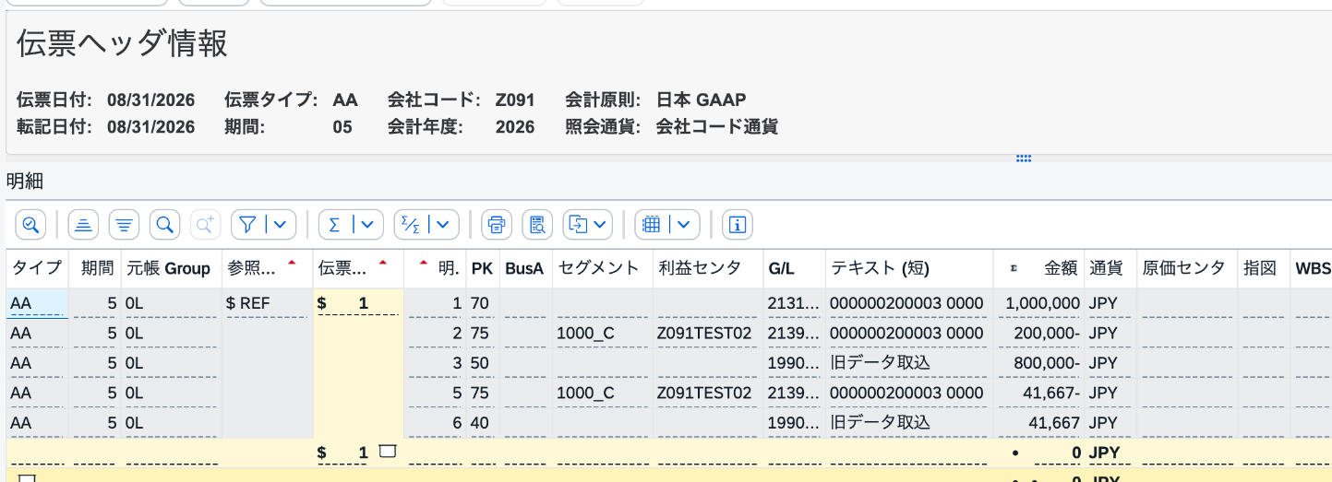Select the 通貨 column header
The image size is (1332, 482).
point(1110,268)
